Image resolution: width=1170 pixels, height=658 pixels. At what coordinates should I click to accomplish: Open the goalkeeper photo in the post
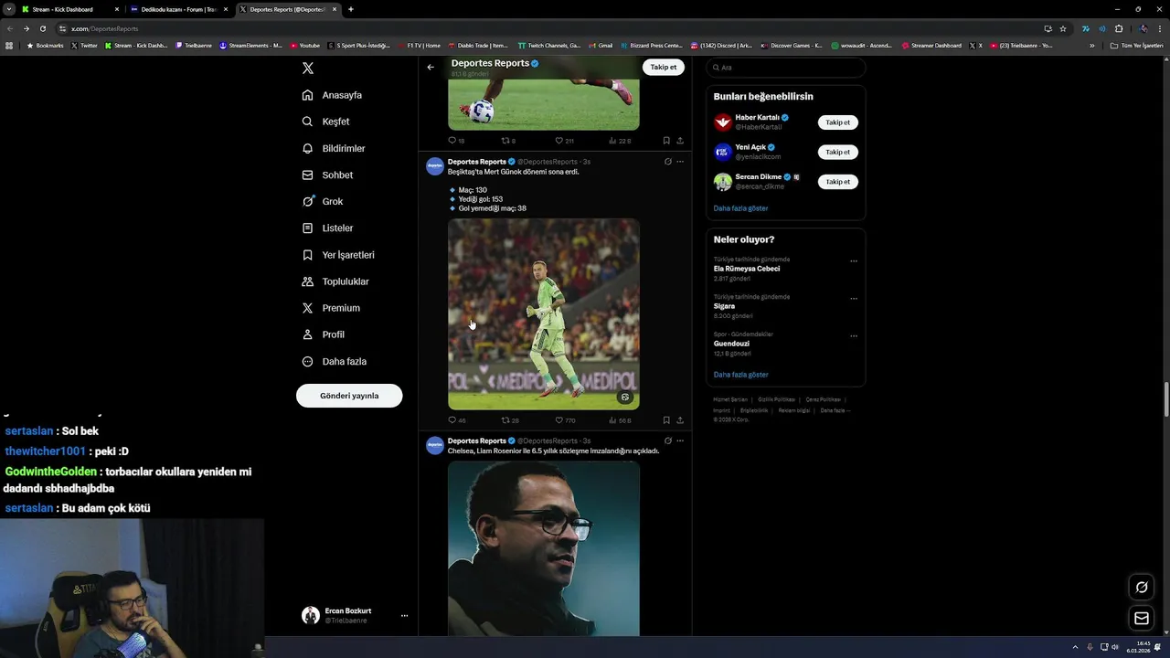point(544,313)
